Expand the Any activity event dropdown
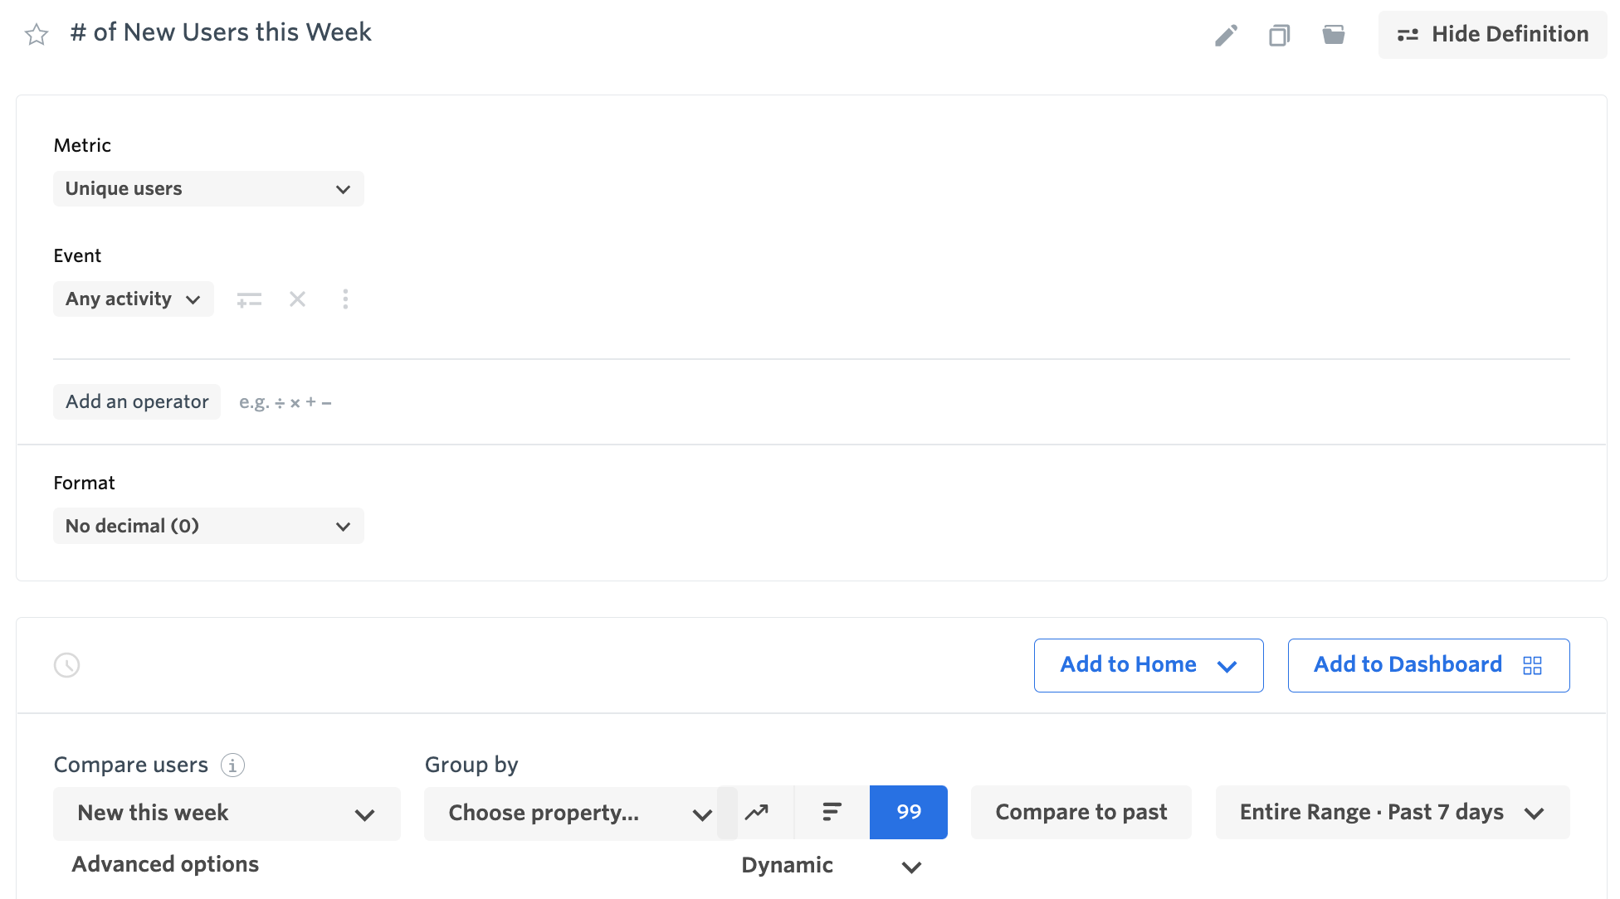 [x=133, y=299]
